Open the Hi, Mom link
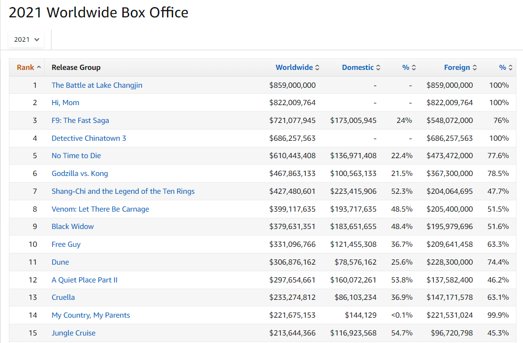This screenshot has height=343, width=523. click(x=66, y=103)
